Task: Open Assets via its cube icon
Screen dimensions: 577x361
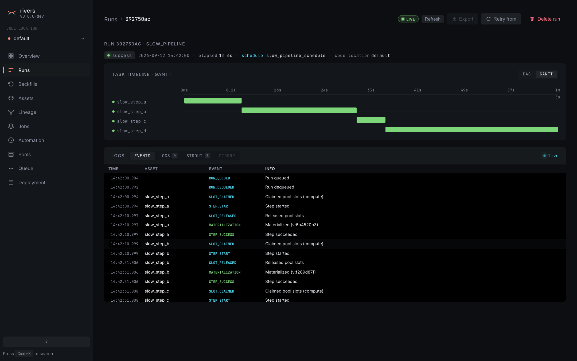Action: pos(11,98)
